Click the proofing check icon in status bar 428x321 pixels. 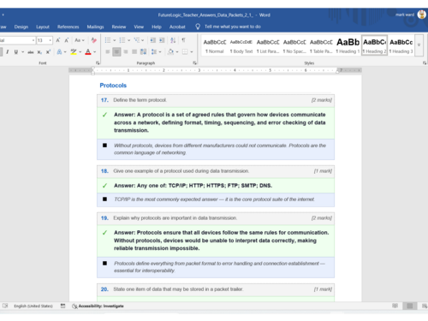[x=5, y=306]
